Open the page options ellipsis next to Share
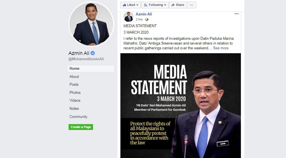Screen dimensions: 286x158 tap(191, 5)
